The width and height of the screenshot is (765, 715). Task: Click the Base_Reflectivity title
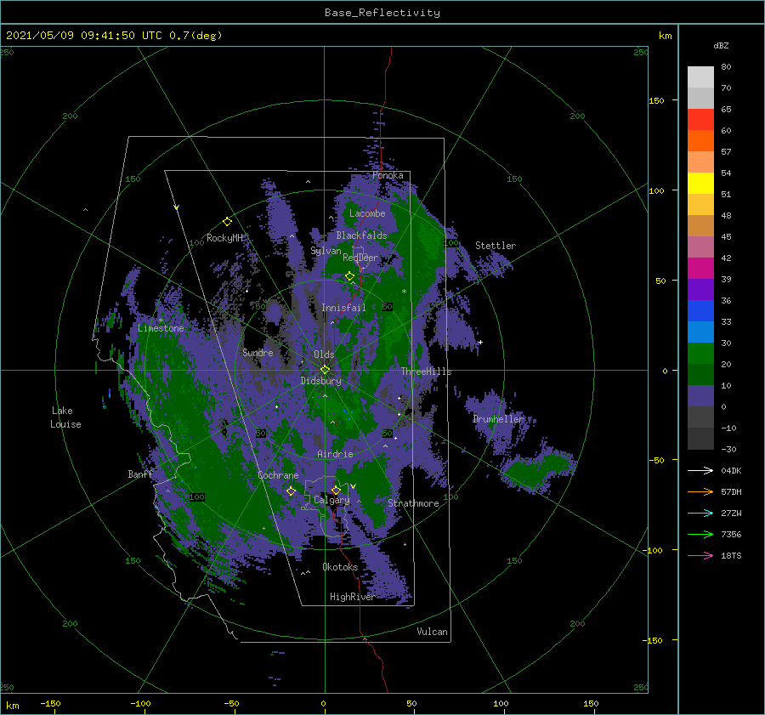tap(382, 13)
